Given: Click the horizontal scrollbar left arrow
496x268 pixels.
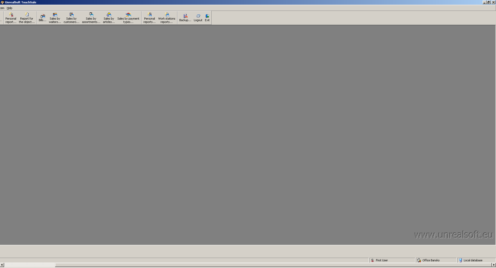Looking at the screenshot, I should click(2, 265).
